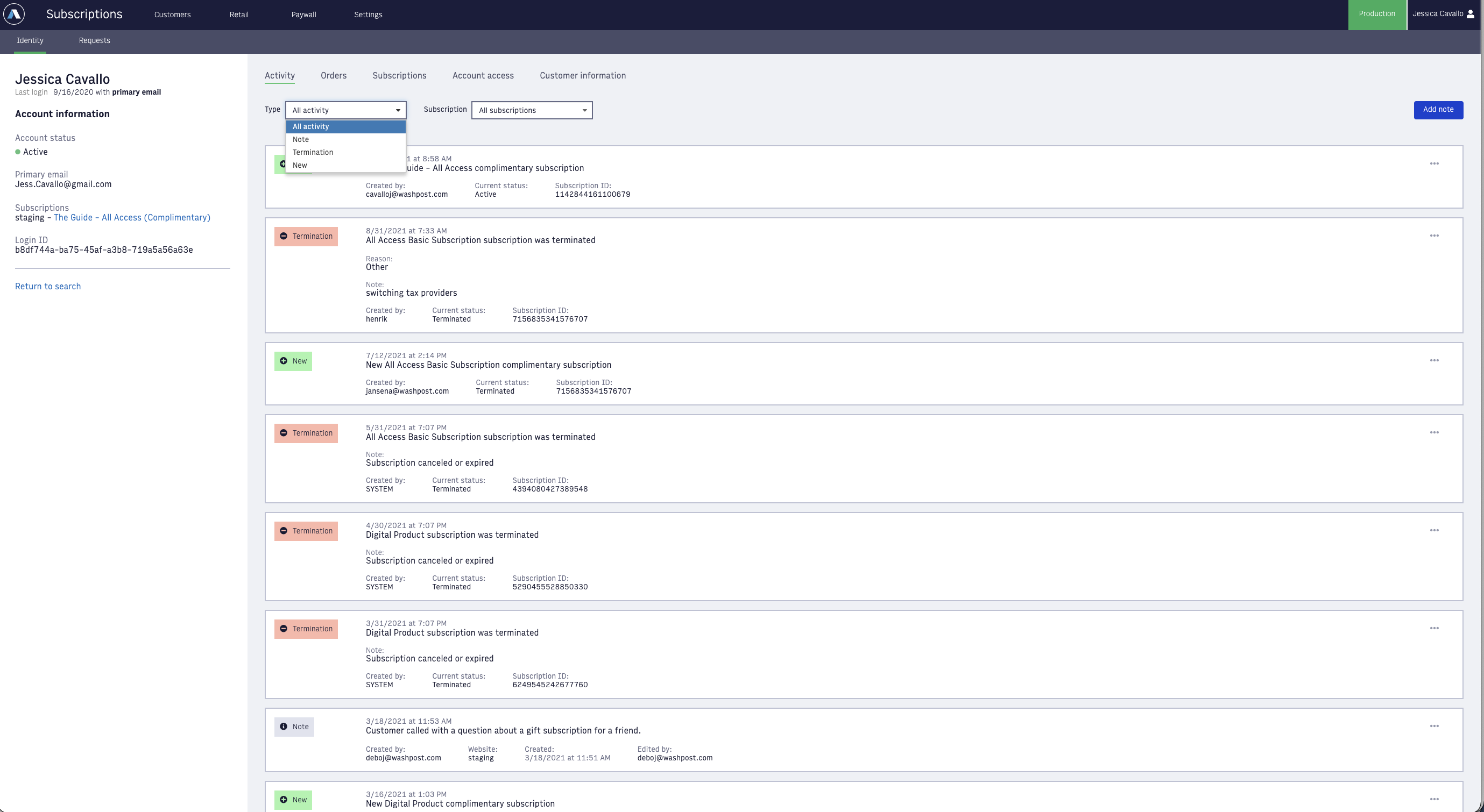Click note about gift subscription for a friend

(503, 731)
